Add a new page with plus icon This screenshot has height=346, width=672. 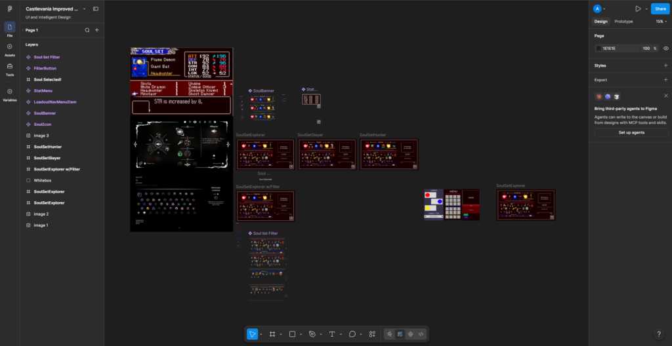pyautogui.click(x=97, y=30)
